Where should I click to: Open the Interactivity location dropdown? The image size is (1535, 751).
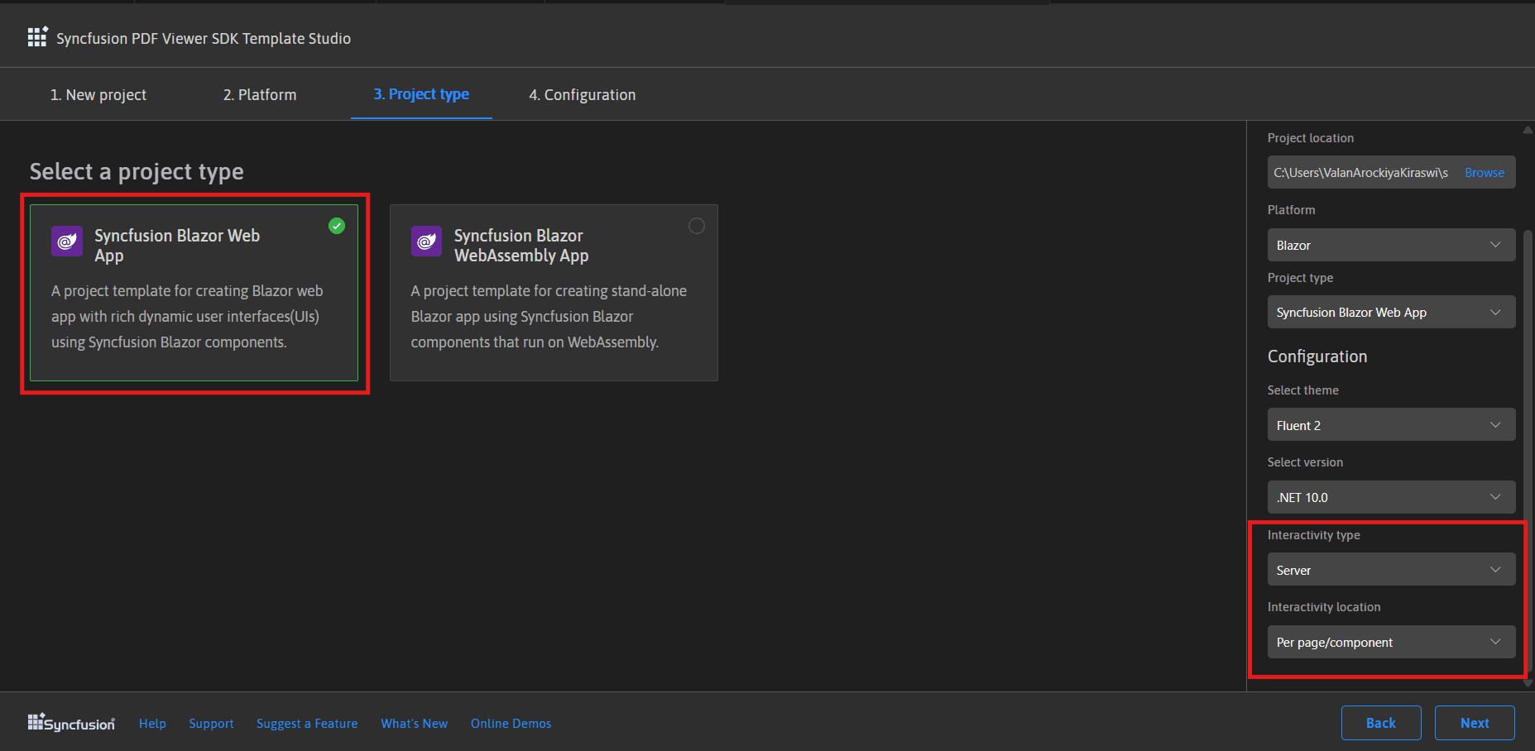[x=1391, y=642]
